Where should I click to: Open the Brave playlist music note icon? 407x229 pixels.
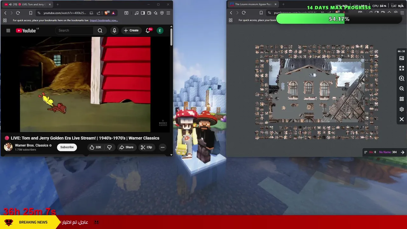point(136,13)
